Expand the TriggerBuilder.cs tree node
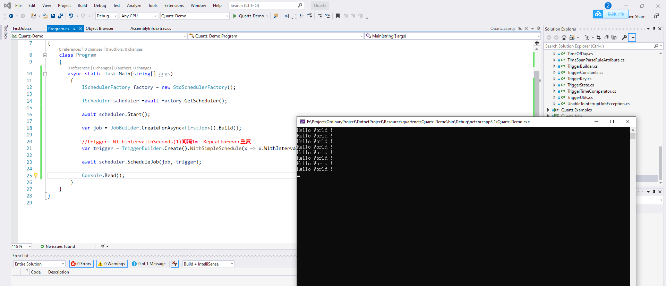666x286 pixels. tap(554, 66)
